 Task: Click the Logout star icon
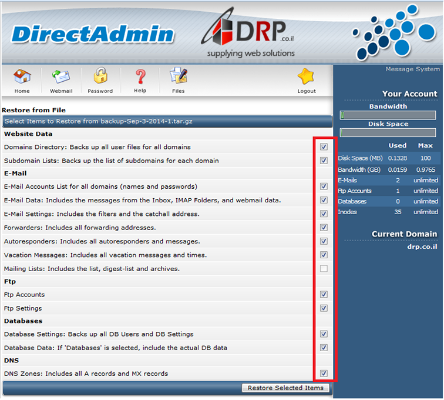306,77
